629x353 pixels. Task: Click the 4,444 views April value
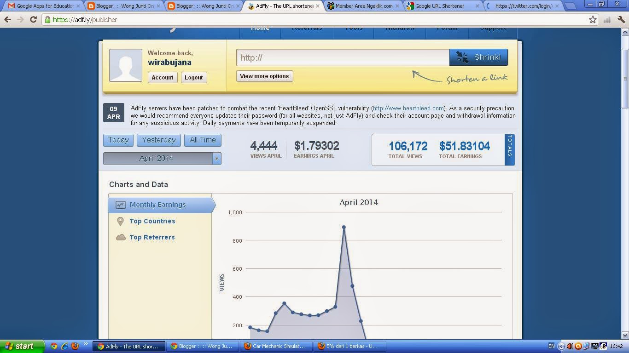(x=264, y=146)
